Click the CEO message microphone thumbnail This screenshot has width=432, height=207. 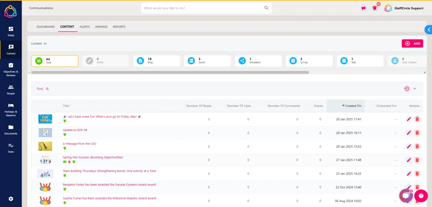click(x=45, y=146)
